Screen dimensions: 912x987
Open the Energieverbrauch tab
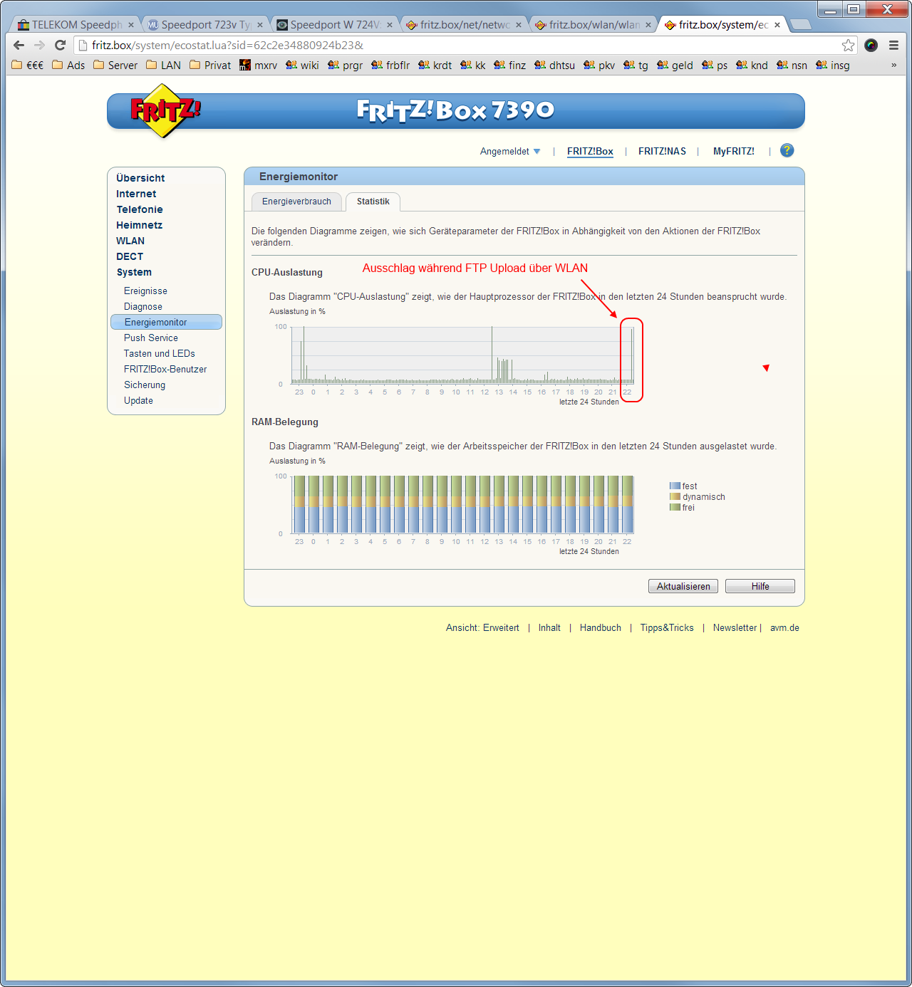point(296,202)
